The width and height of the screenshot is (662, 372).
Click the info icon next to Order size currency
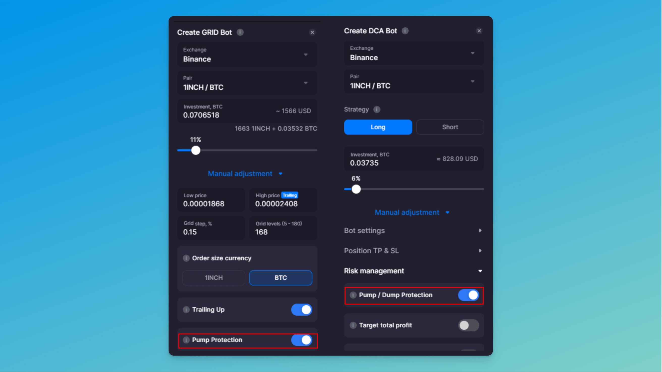pyautogui.click(x=185, y=258)
